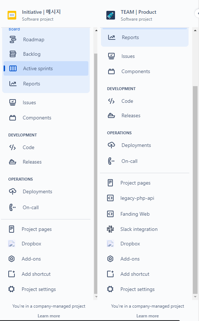This screenshot has height=321, width=199.
Task: Click the On-call phone icon in Initiative sidebar
Action: click(12, 207)
